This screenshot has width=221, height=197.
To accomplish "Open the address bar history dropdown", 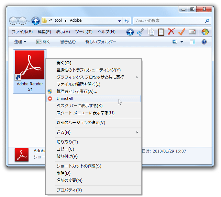I will [x=119, y=21].
